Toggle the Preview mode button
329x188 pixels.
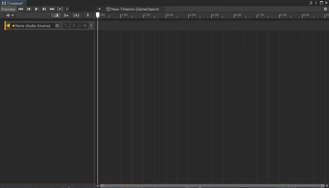(8, 9)
